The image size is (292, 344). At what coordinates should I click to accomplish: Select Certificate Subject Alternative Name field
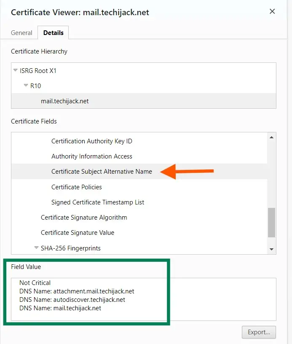(x=102, y=172)
